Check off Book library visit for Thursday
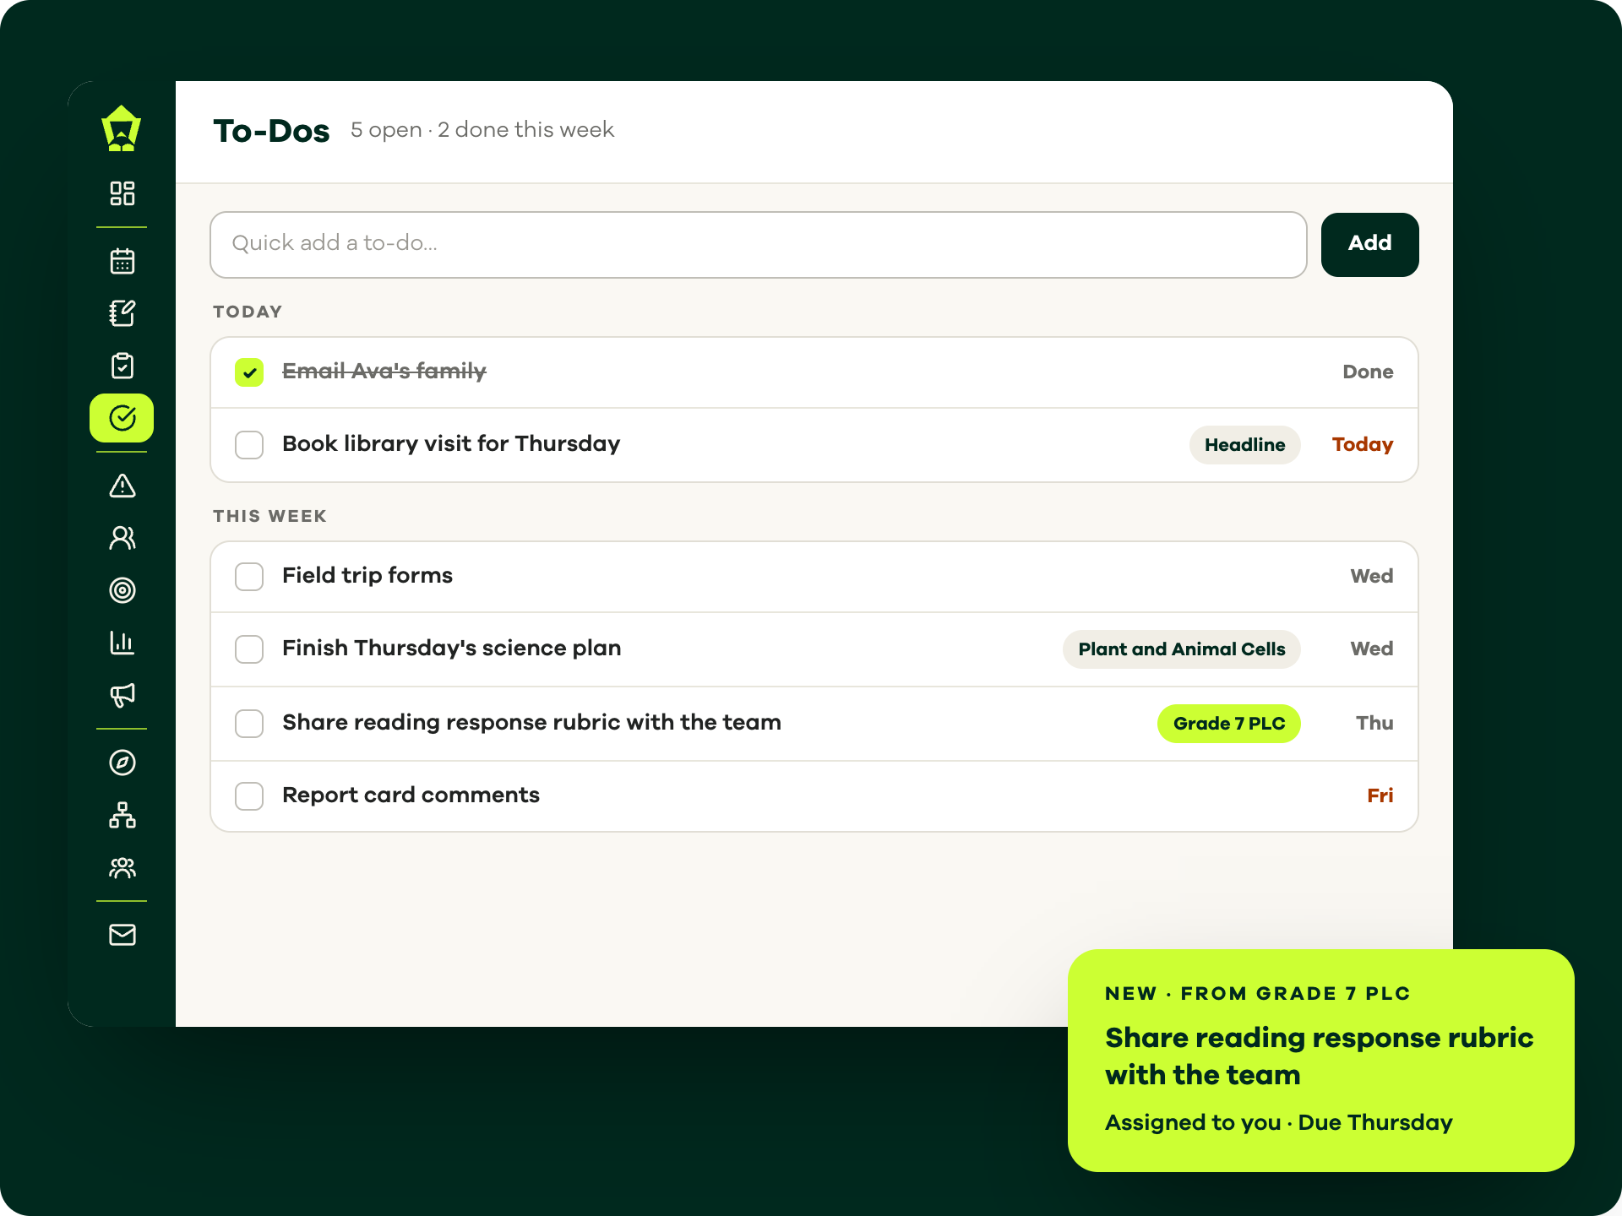The width and height of the screenshot is (1622, 1216). click(x=249, y=445)
